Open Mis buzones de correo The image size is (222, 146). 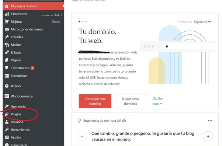click(x=34, y=29)
